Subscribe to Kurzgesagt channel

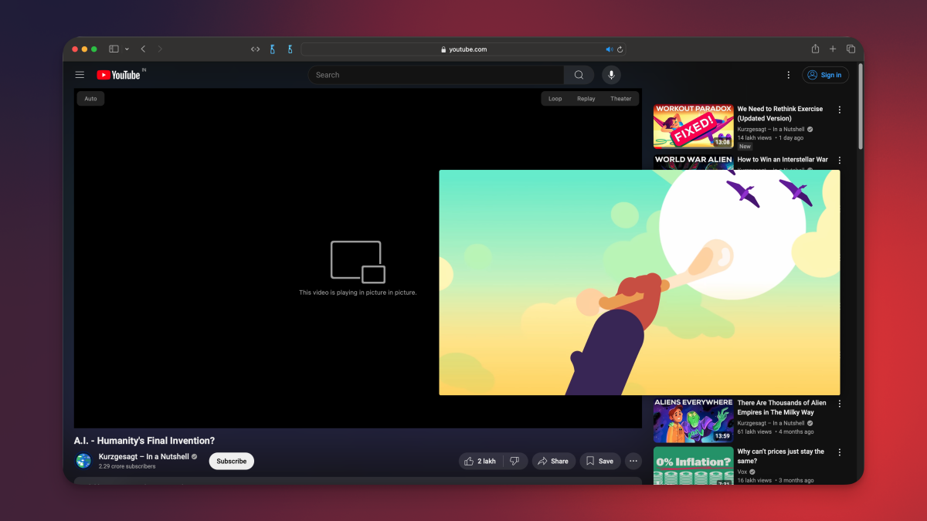click(231, 461)
